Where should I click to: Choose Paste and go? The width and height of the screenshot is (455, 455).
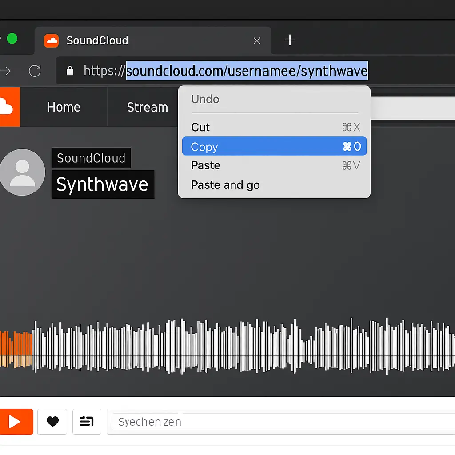pos(274,185)
